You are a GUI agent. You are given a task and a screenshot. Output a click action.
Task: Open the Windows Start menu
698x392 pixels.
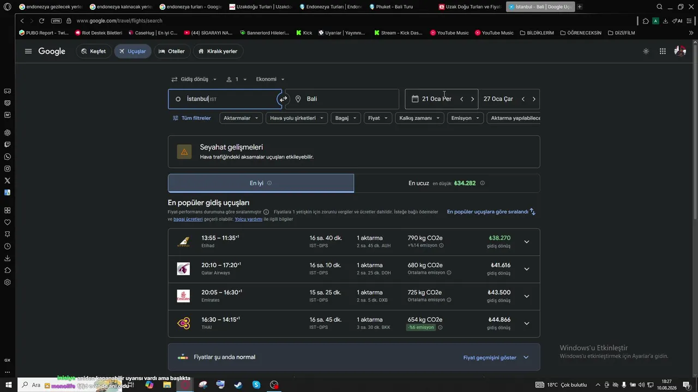8,385
